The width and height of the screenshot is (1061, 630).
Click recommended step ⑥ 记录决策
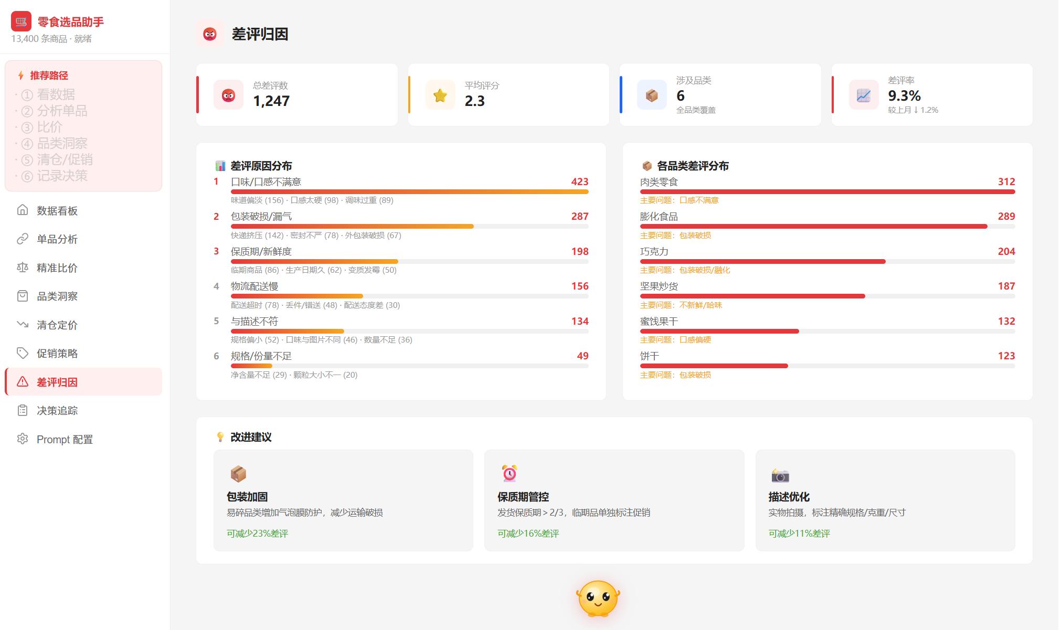[54, 176]
